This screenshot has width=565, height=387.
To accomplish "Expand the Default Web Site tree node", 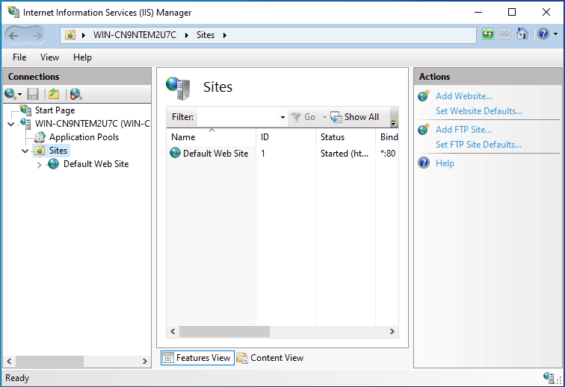I will click(40, 165).
